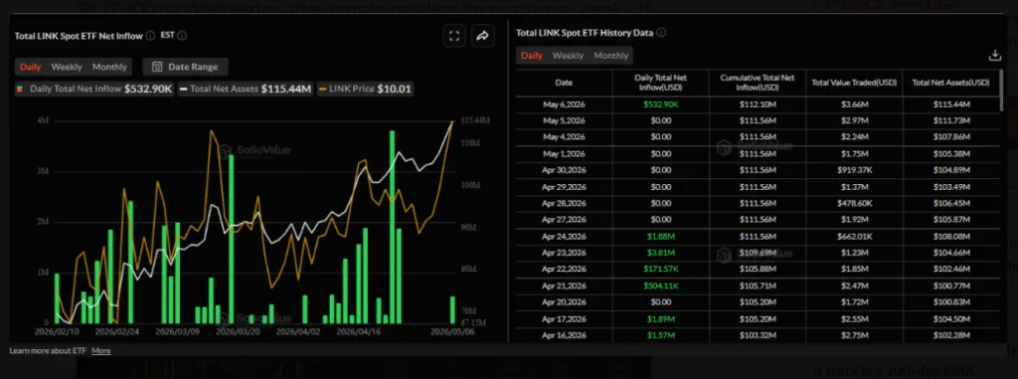
Task: Click info icon beside History Data title
Action: click(x=661, y=33)
